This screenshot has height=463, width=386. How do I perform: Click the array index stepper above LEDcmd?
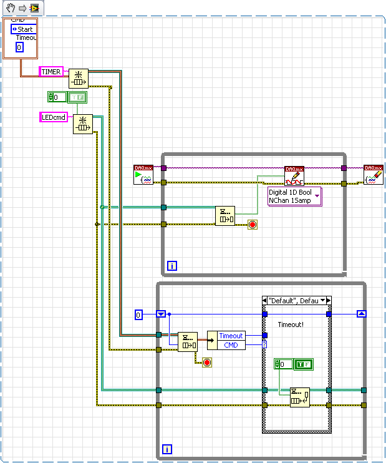(x=51, y=97)
